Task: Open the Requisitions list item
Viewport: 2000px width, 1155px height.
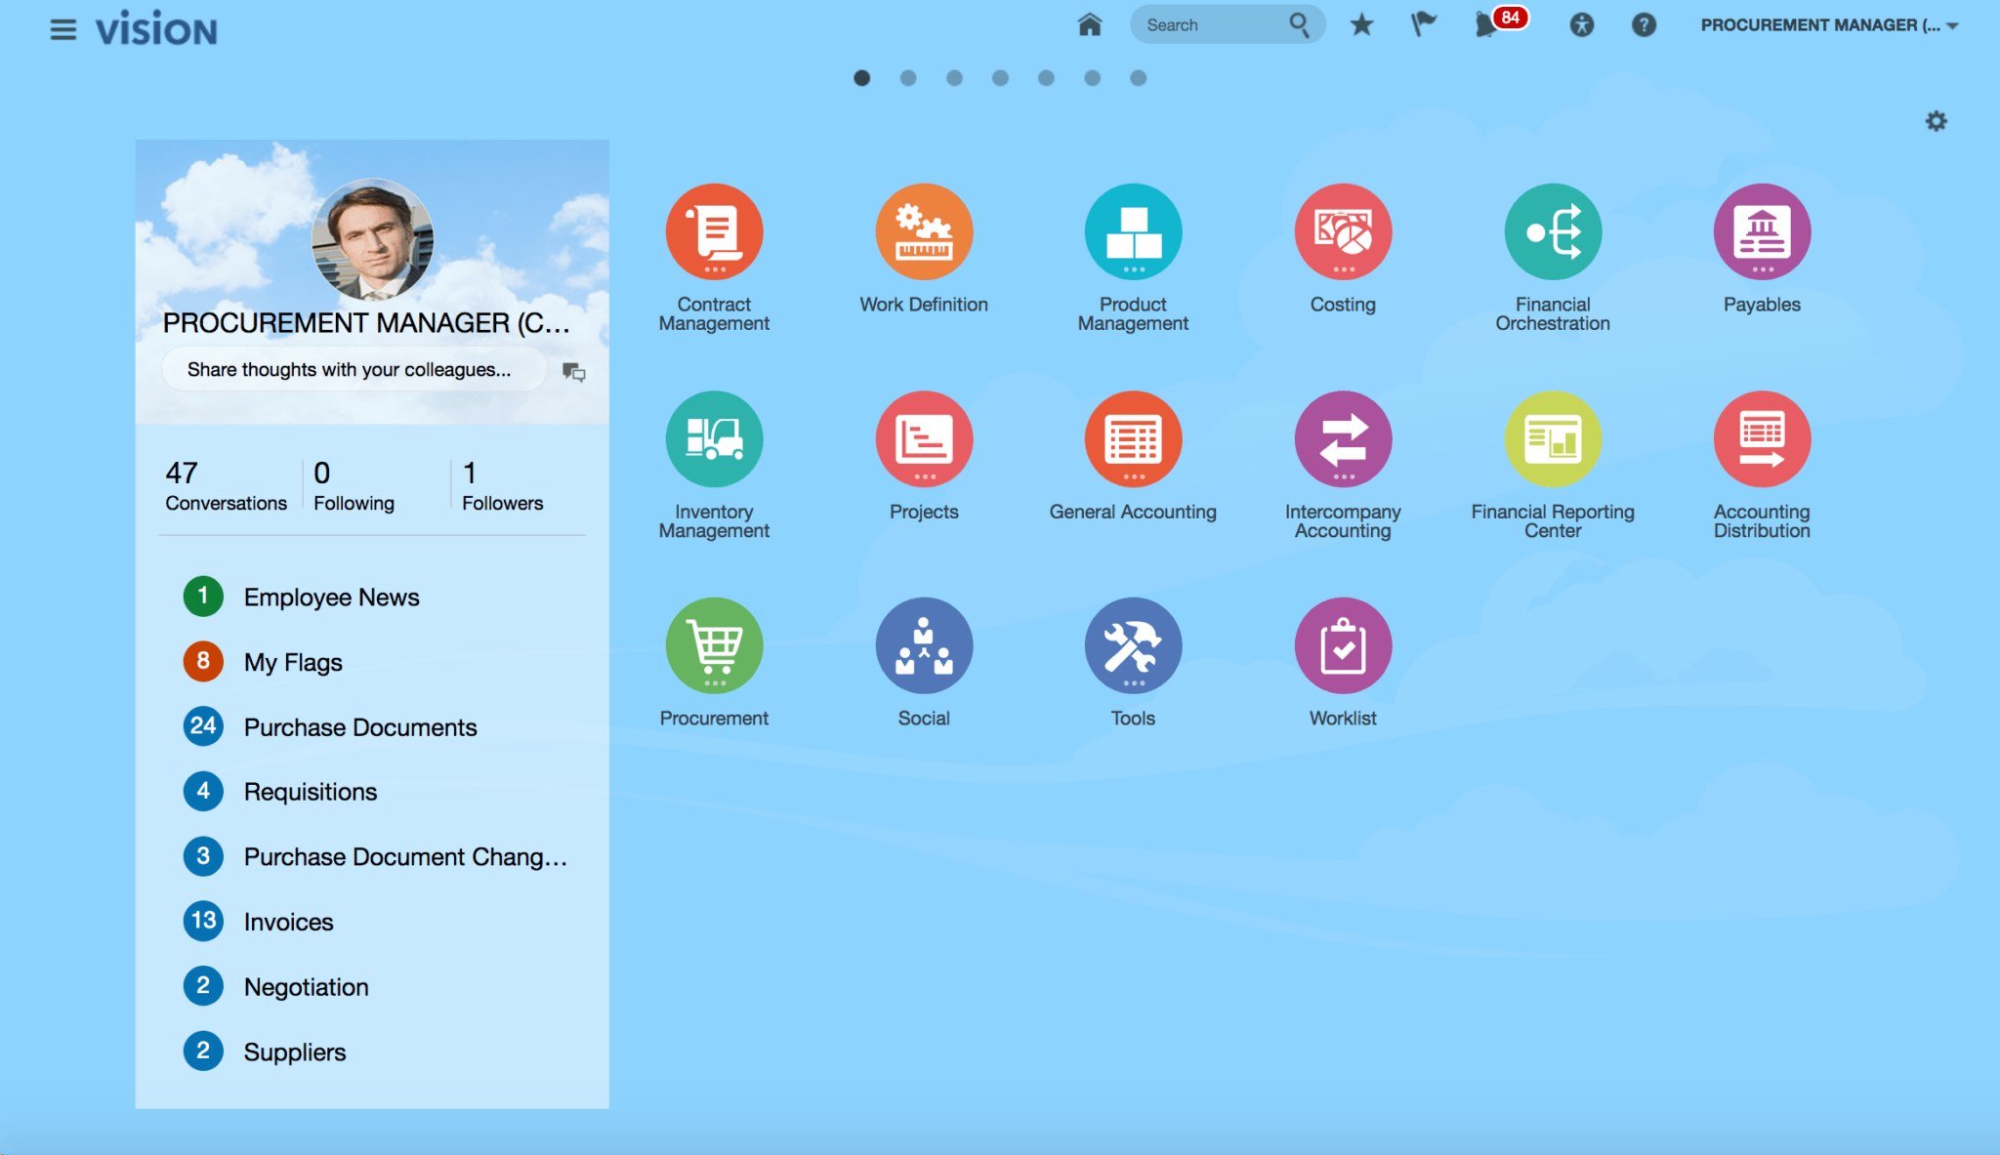Action: 310,792
